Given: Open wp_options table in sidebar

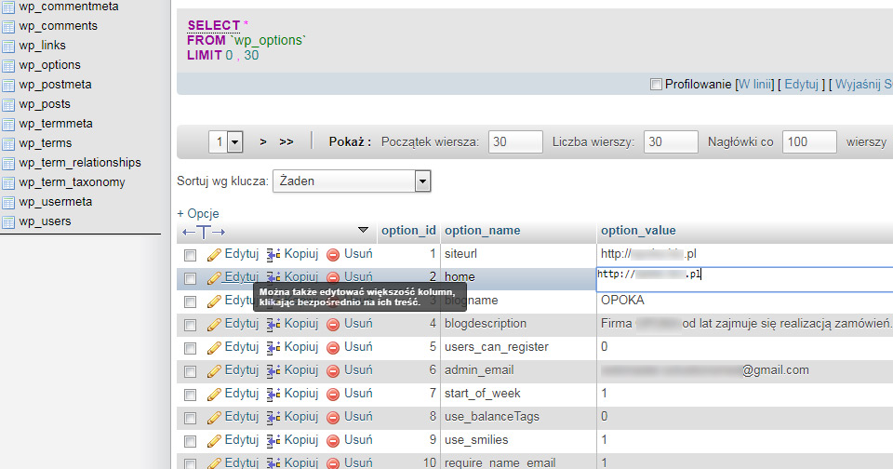Looking at the screenshot, I should point(49,65).
